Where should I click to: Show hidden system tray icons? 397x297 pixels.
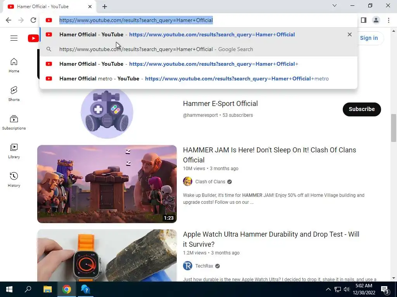[x=328, y=289]
